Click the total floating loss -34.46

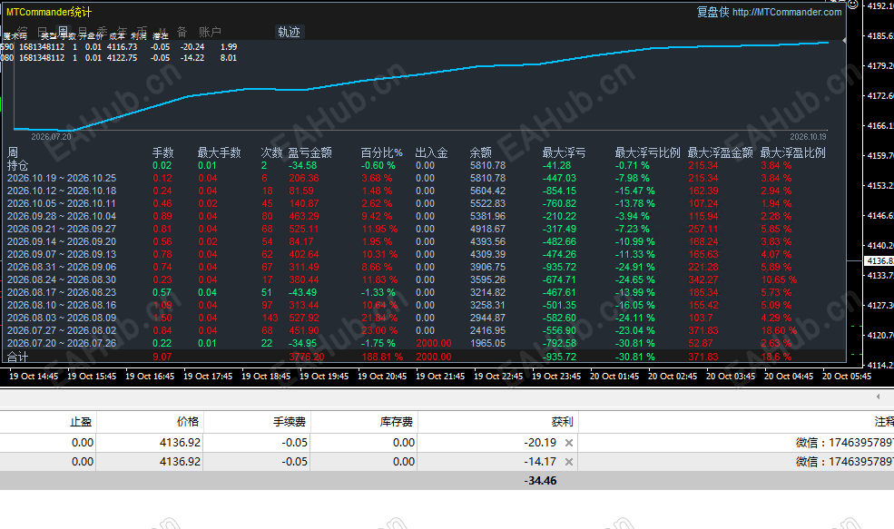pos(540,481)
